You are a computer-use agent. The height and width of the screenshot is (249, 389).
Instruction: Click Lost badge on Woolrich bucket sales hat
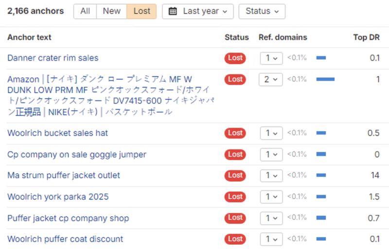click(x=235, y=133)
